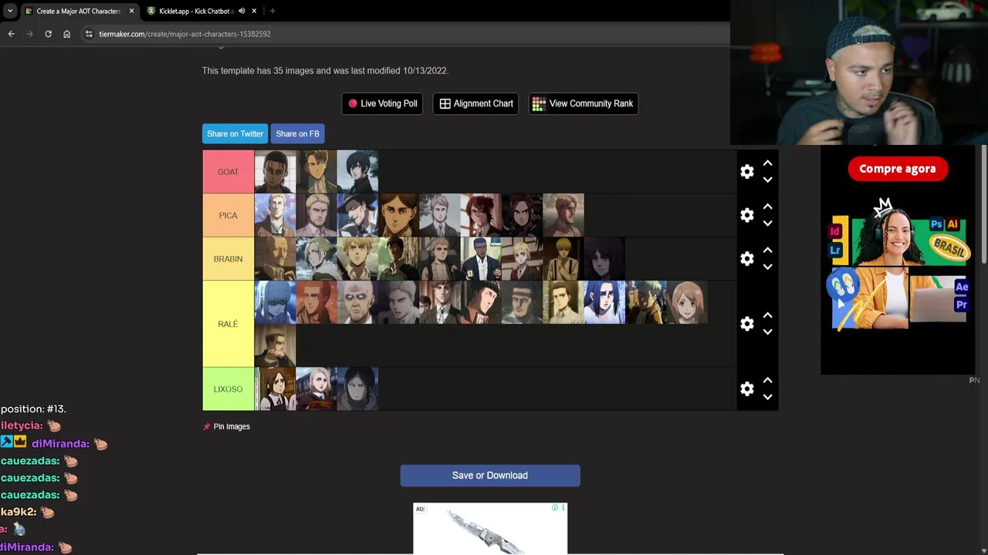
Task: Select the PICA tier label
Action: pos(228,215)
